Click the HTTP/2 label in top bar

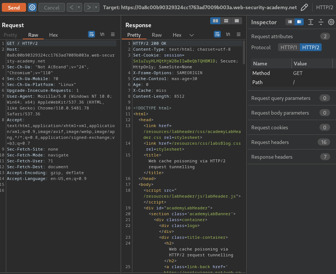[324, 7]
